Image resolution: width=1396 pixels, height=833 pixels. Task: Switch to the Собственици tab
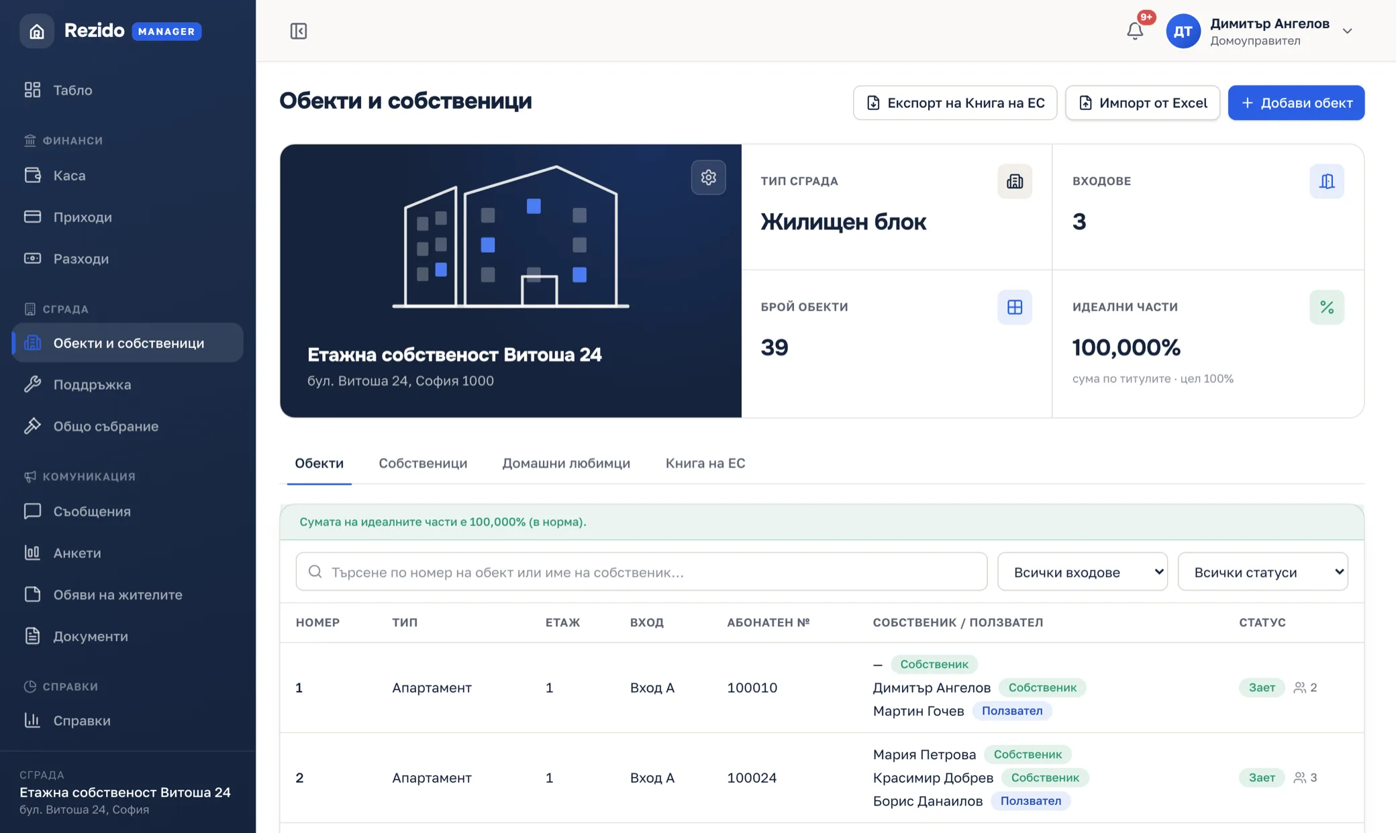pos(423,463)
